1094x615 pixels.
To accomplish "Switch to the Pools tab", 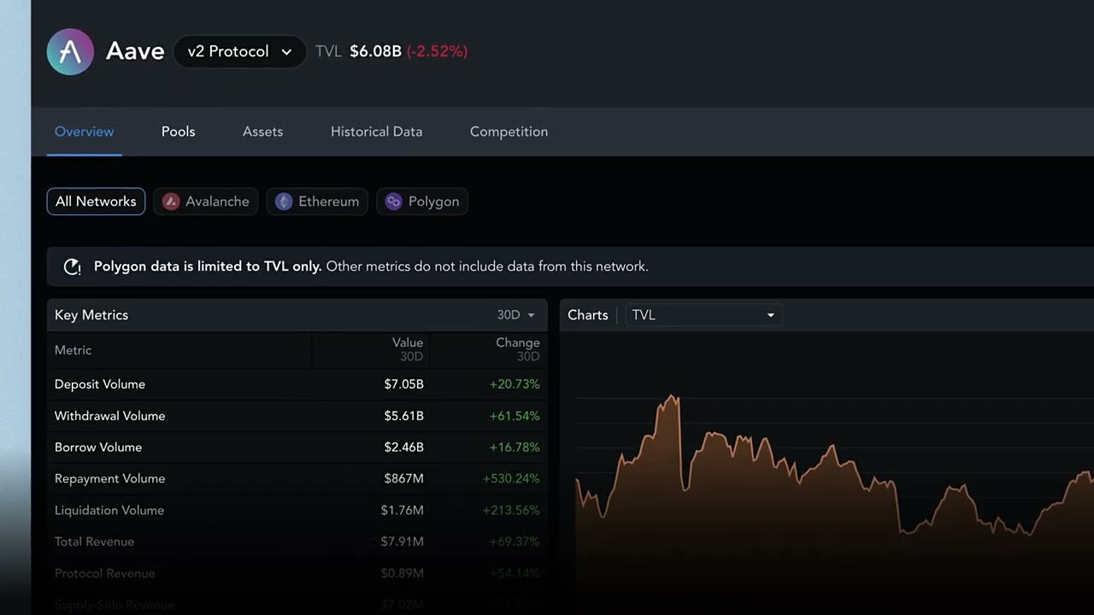I will (178, 132).
